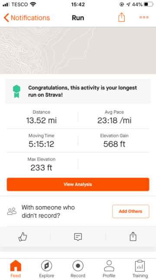Open comments via speech bubble icon

click(x=78, y=237)
